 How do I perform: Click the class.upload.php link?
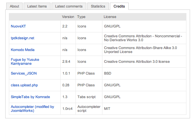point(24,85)
